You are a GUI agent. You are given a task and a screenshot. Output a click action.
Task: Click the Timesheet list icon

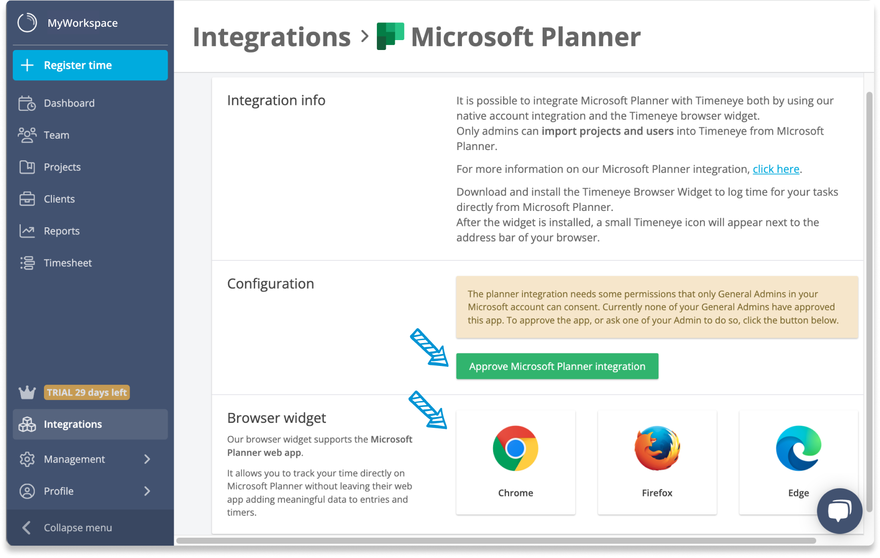pos(27,263)
